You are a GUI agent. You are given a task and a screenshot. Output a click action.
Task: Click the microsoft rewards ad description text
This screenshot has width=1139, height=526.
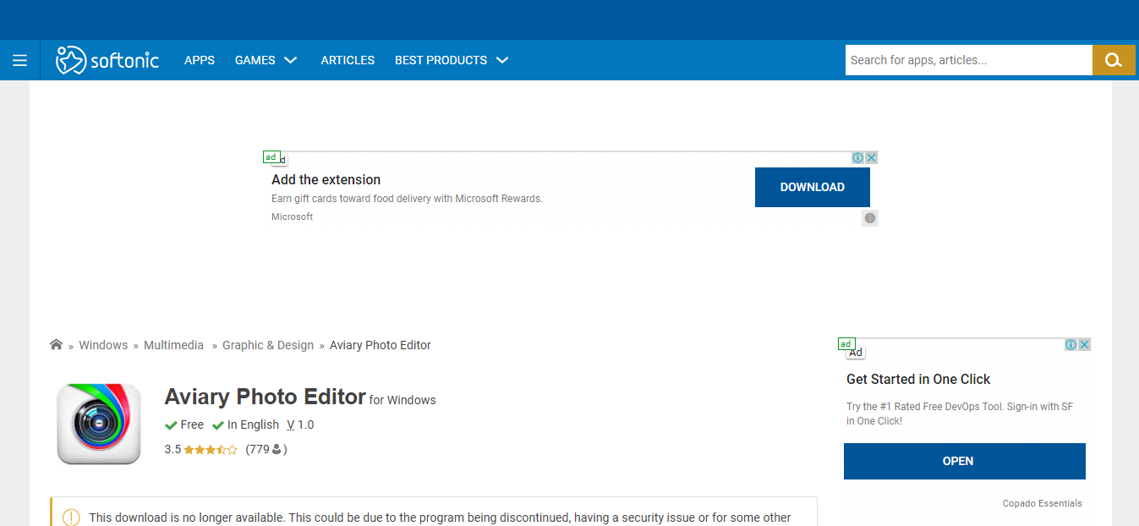click(407, 199)
